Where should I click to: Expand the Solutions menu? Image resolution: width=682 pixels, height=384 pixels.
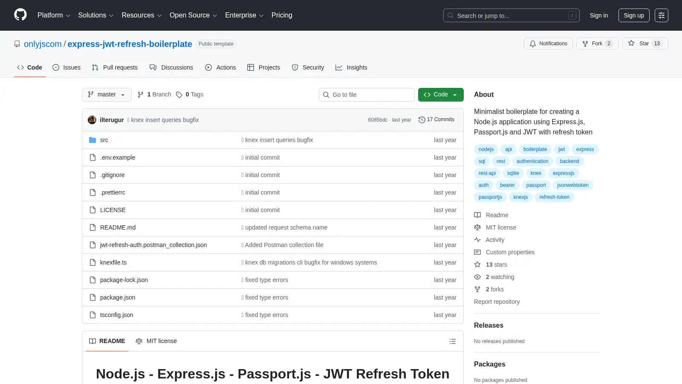(96, 15)
